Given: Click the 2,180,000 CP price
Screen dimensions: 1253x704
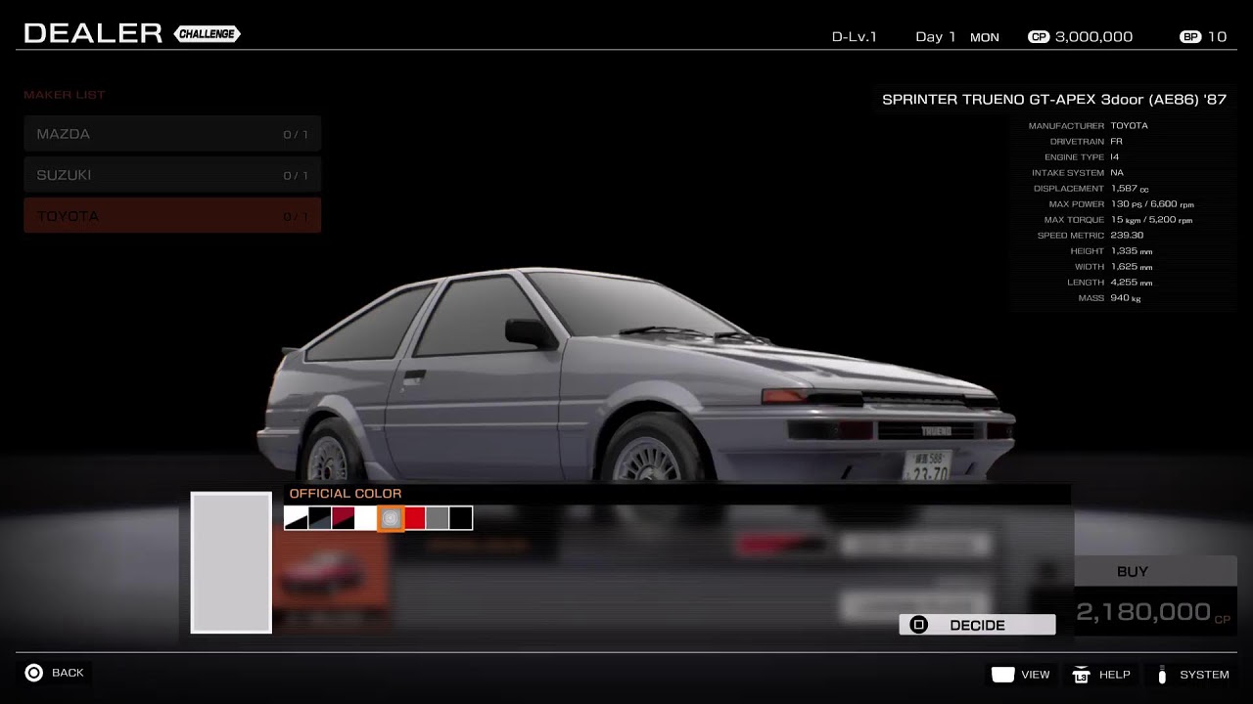Looking at the screenshot, I should pyautogui.click(x=1153, y=613).
